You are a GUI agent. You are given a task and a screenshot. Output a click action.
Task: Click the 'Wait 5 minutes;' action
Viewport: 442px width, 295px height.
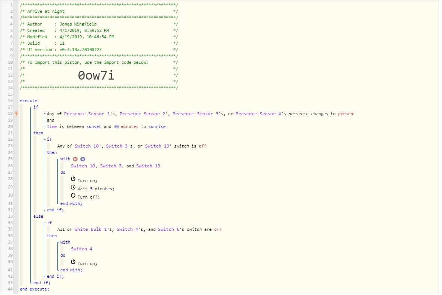[96, 189]
